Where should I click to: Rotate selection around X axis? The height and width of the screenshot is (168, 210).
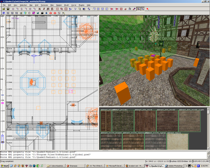point(17,9)
